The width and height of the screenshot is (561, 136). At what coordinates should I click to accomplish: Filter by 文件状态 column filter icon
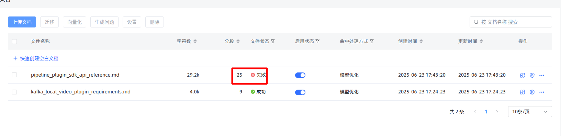[x=273, y=41]
